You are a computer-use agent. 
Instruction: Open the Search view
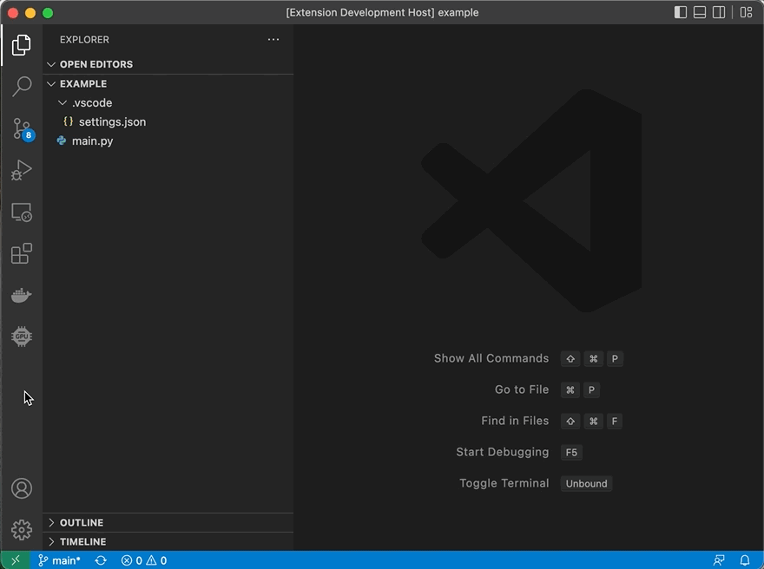click(x=22, y=87)
